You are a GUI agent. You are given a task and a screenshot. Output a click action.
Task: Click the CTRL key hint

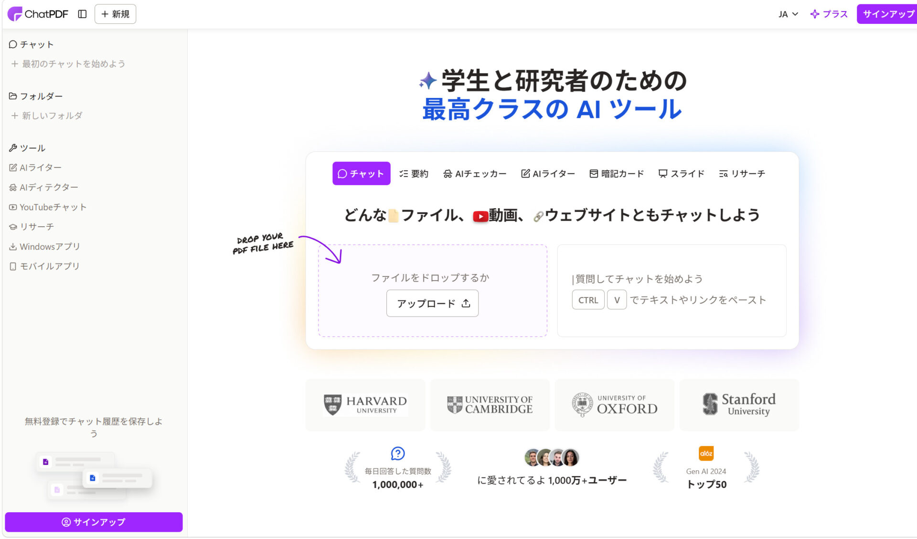588,300
